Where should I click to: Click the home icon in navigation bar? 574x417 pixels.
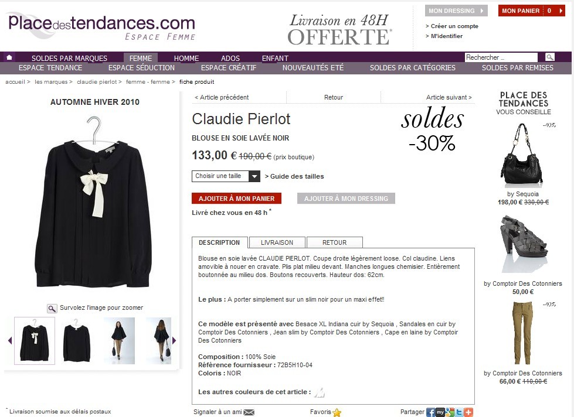click(x=9, y=57)
